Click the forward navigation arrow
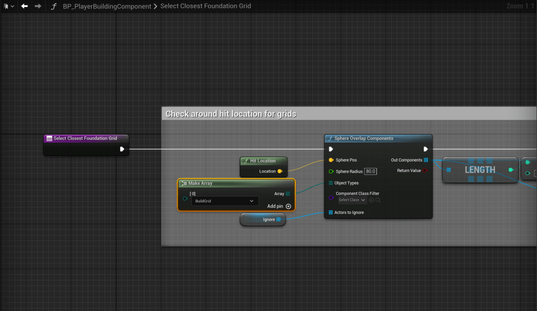 (38, 6)
